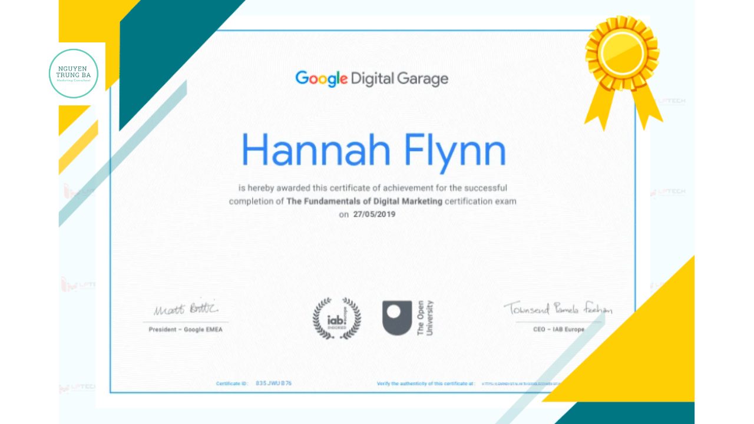
Task: Click the Google Digital Garage logo
Action: point(372,78)
